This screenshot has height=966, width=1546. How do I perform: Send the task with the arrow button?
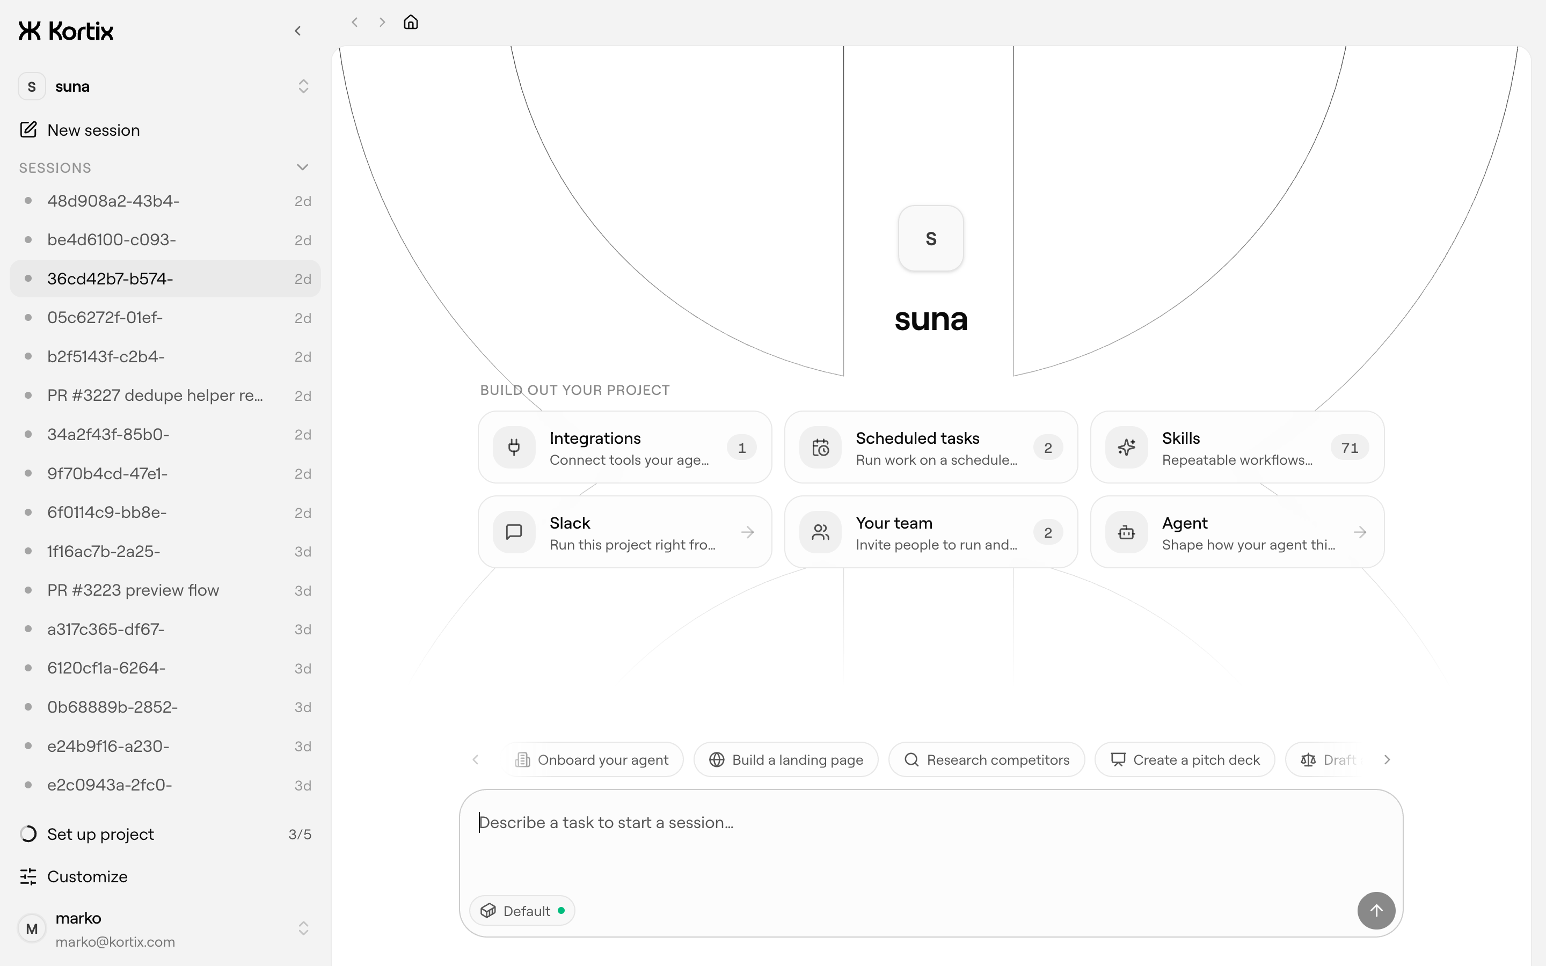click(x=1376, y=910)
